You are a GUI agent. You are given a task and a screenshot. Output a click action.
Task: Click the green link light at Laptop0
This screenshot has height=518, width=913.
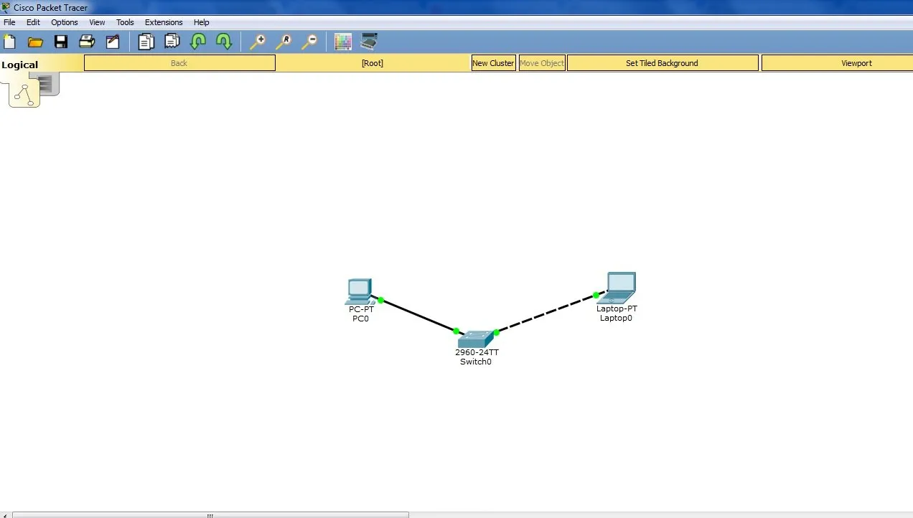[x=596, y=295]
